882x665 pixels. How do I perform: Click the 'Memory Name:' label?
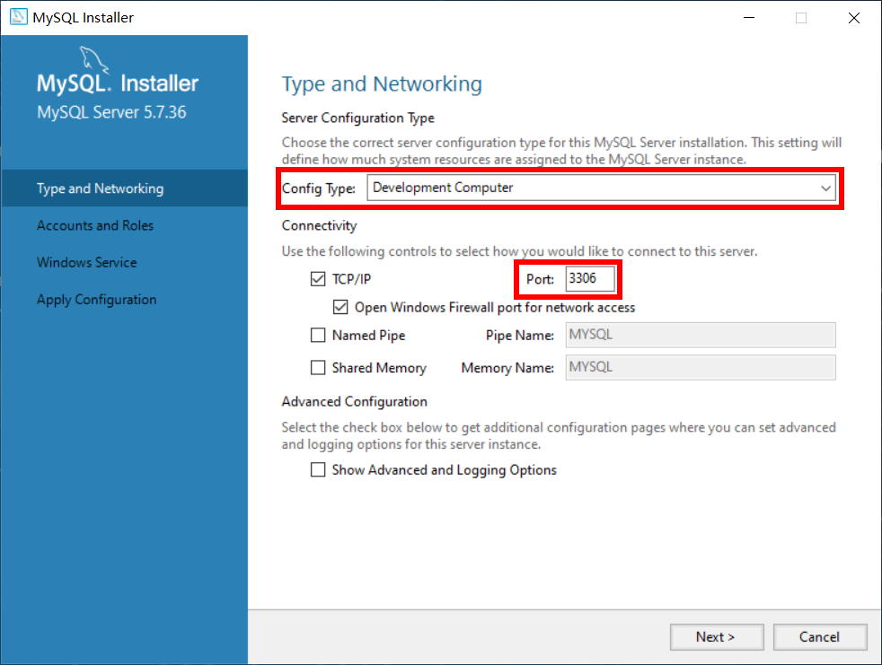[x=507, y=368]
